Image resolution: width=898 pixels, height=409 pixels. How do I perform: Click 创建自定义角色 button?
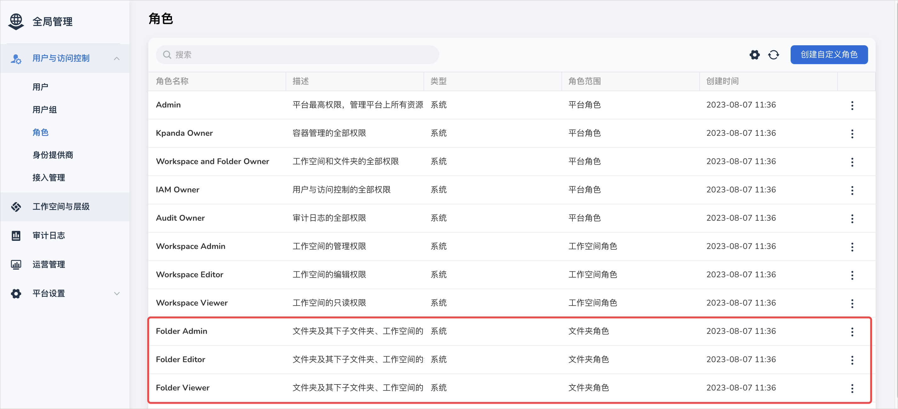pyautogui.click(x=829, y=55)
